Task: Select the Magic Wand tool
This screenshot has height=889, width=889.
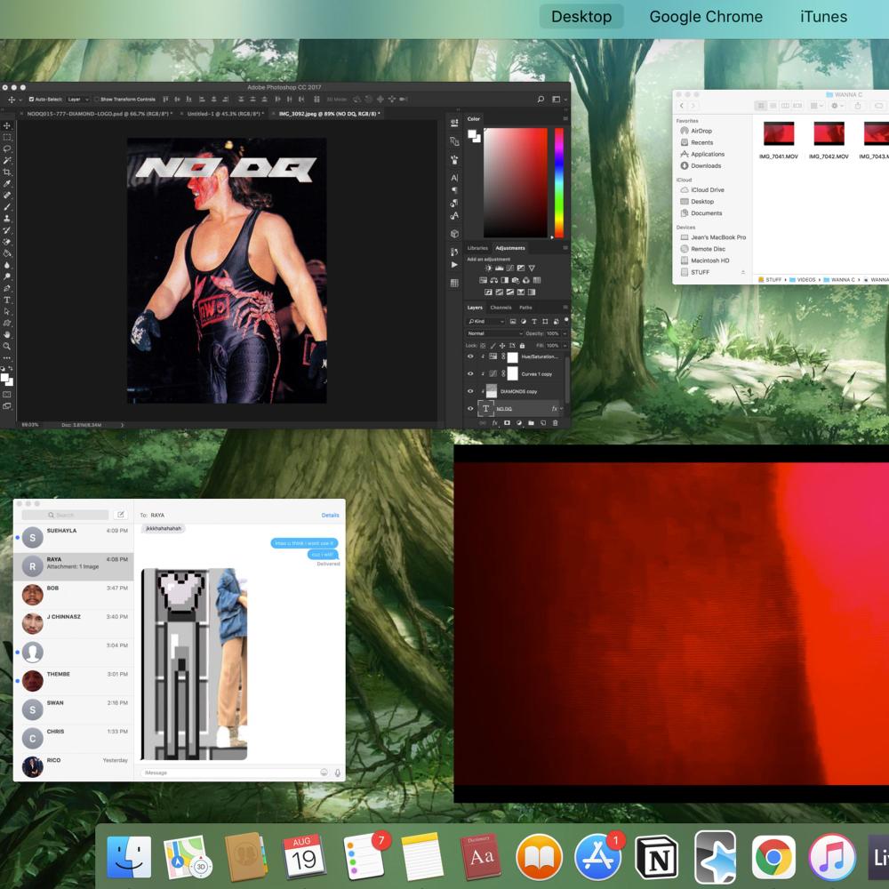Action: click(7, 160)
